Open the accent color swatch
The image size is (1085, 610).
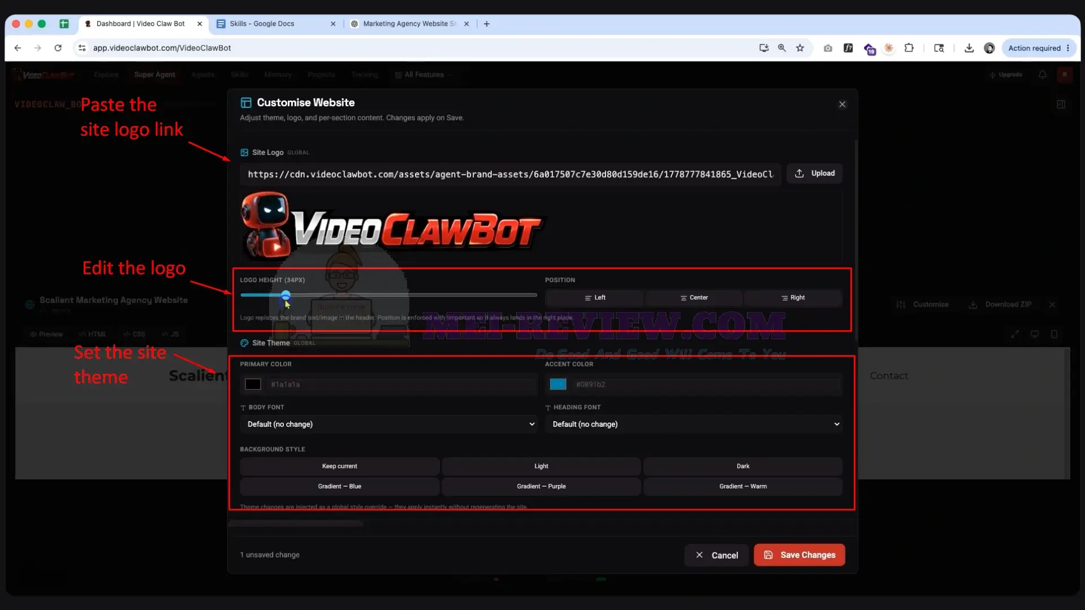[558, 384]
